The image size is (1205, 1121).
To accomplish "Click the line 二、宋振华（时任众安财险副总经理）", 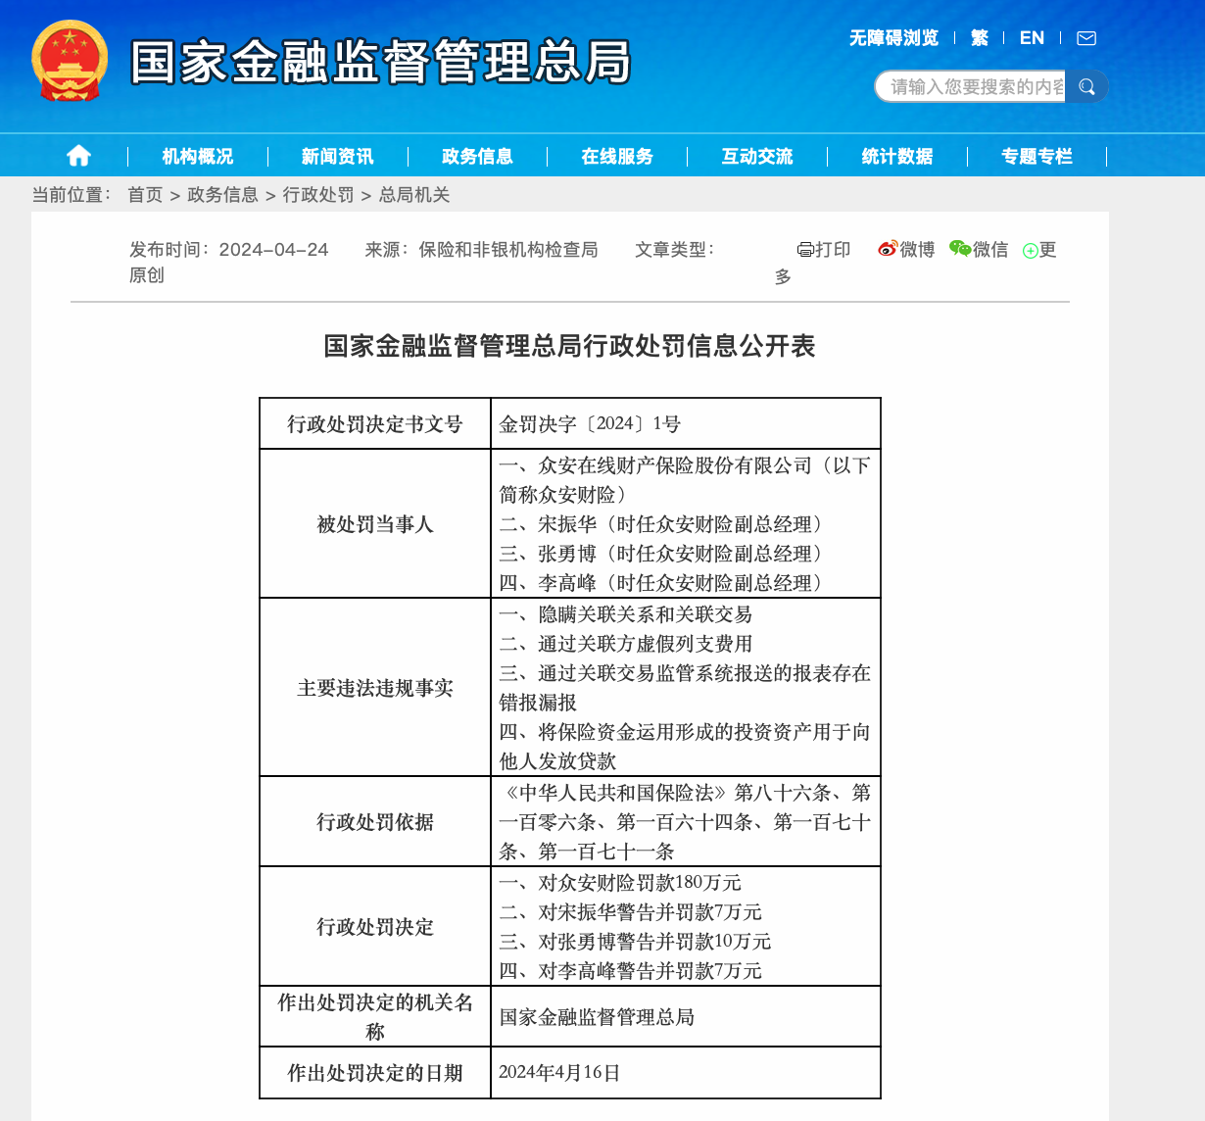I will coord(665,524).
